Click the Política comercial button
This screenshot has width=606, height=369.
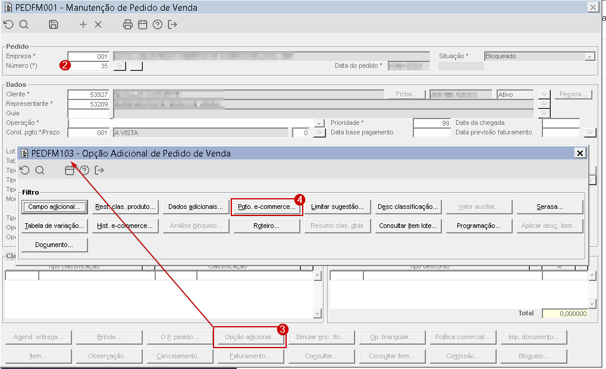pyautogui.click(x=463, y=337)
